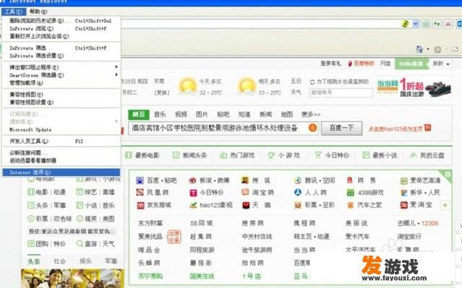Screen dimensions: 462x288
Task: Open the Home button dropdown arrow
Action: pos(428,49)
